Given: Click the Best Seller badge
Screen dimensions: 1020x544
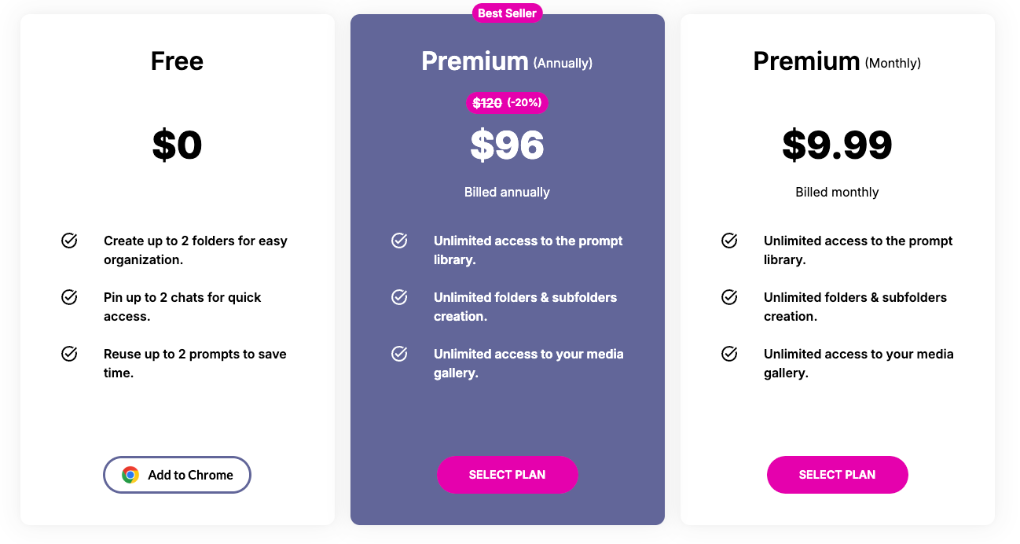Looking at the screenshot, I should [507, 13].
